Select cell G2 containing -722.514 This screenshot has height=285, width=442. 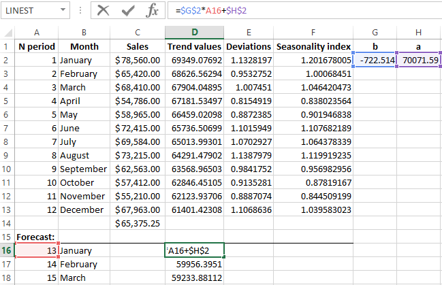coord(375,60)
